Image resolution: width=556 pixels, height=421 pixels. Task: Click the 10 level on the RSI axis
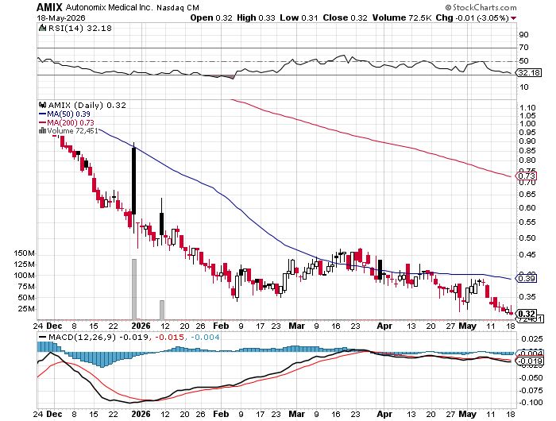coord(523,87)
